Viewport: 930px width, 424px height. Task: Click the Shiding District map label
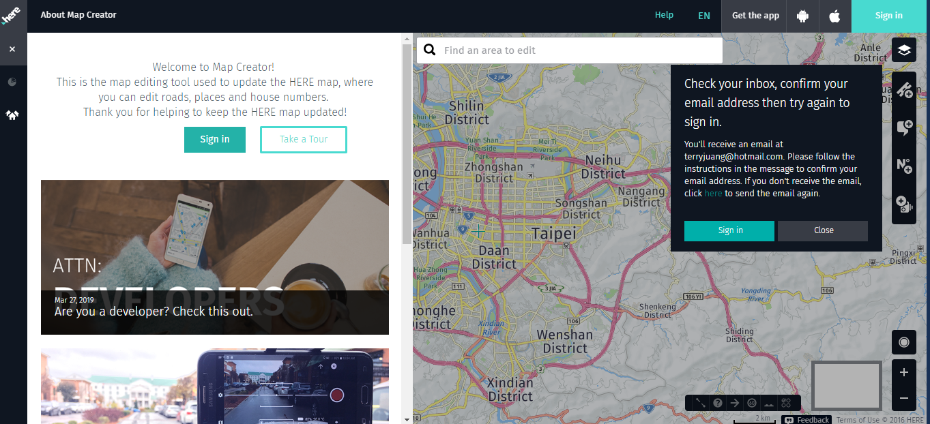click(x=740, y=335)
